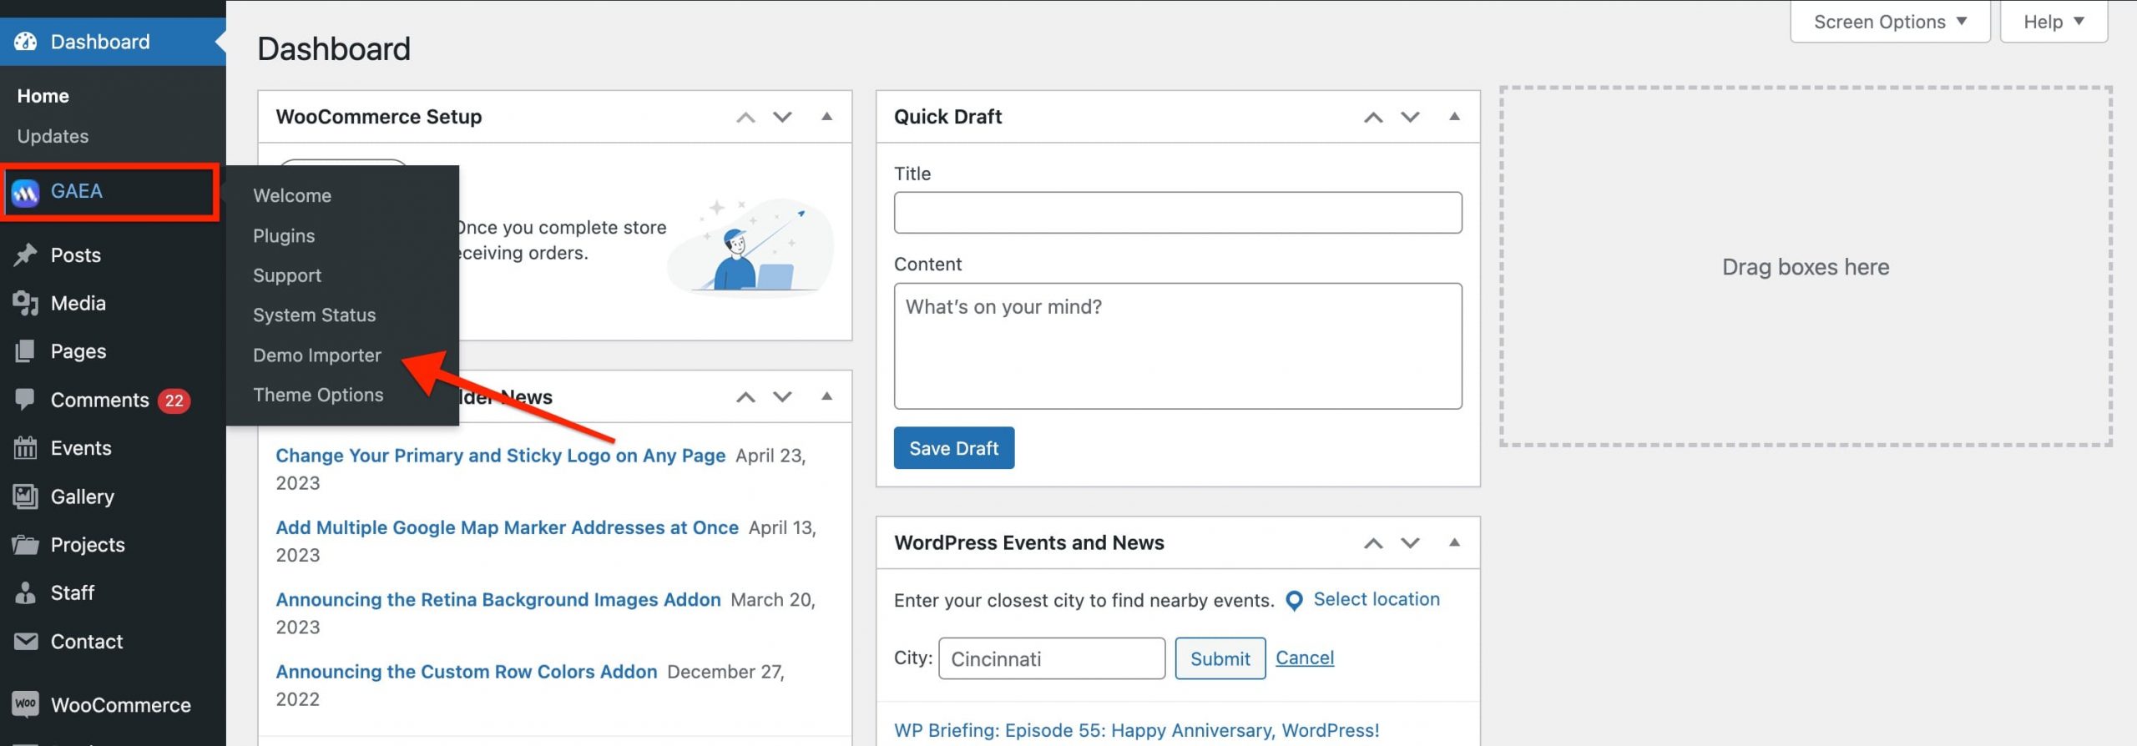
Task: Click the Select location pin icon
Action: coord(1294,601)
